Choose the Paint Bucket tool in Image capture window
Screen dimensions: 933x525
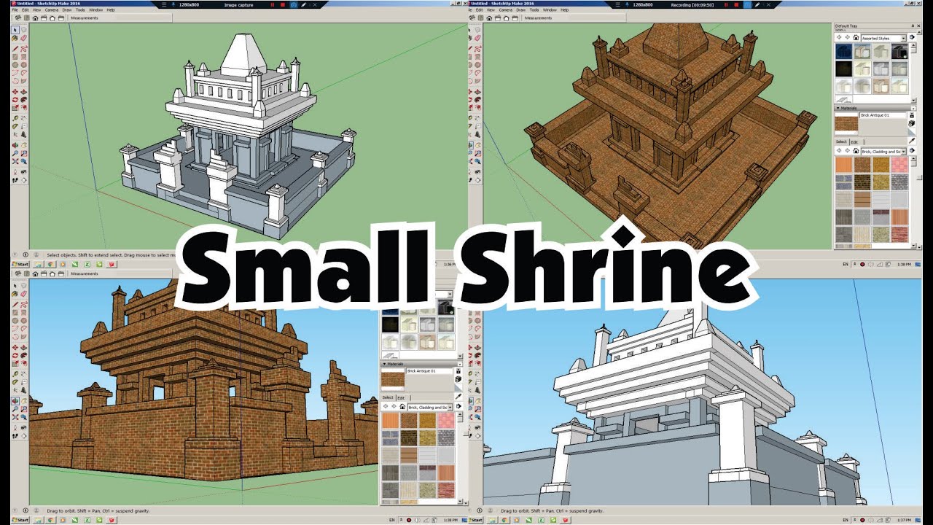(x=15, y=38)
